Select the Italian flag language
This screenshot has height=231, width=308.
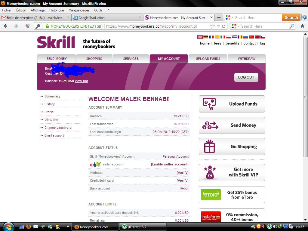[223, 37]
